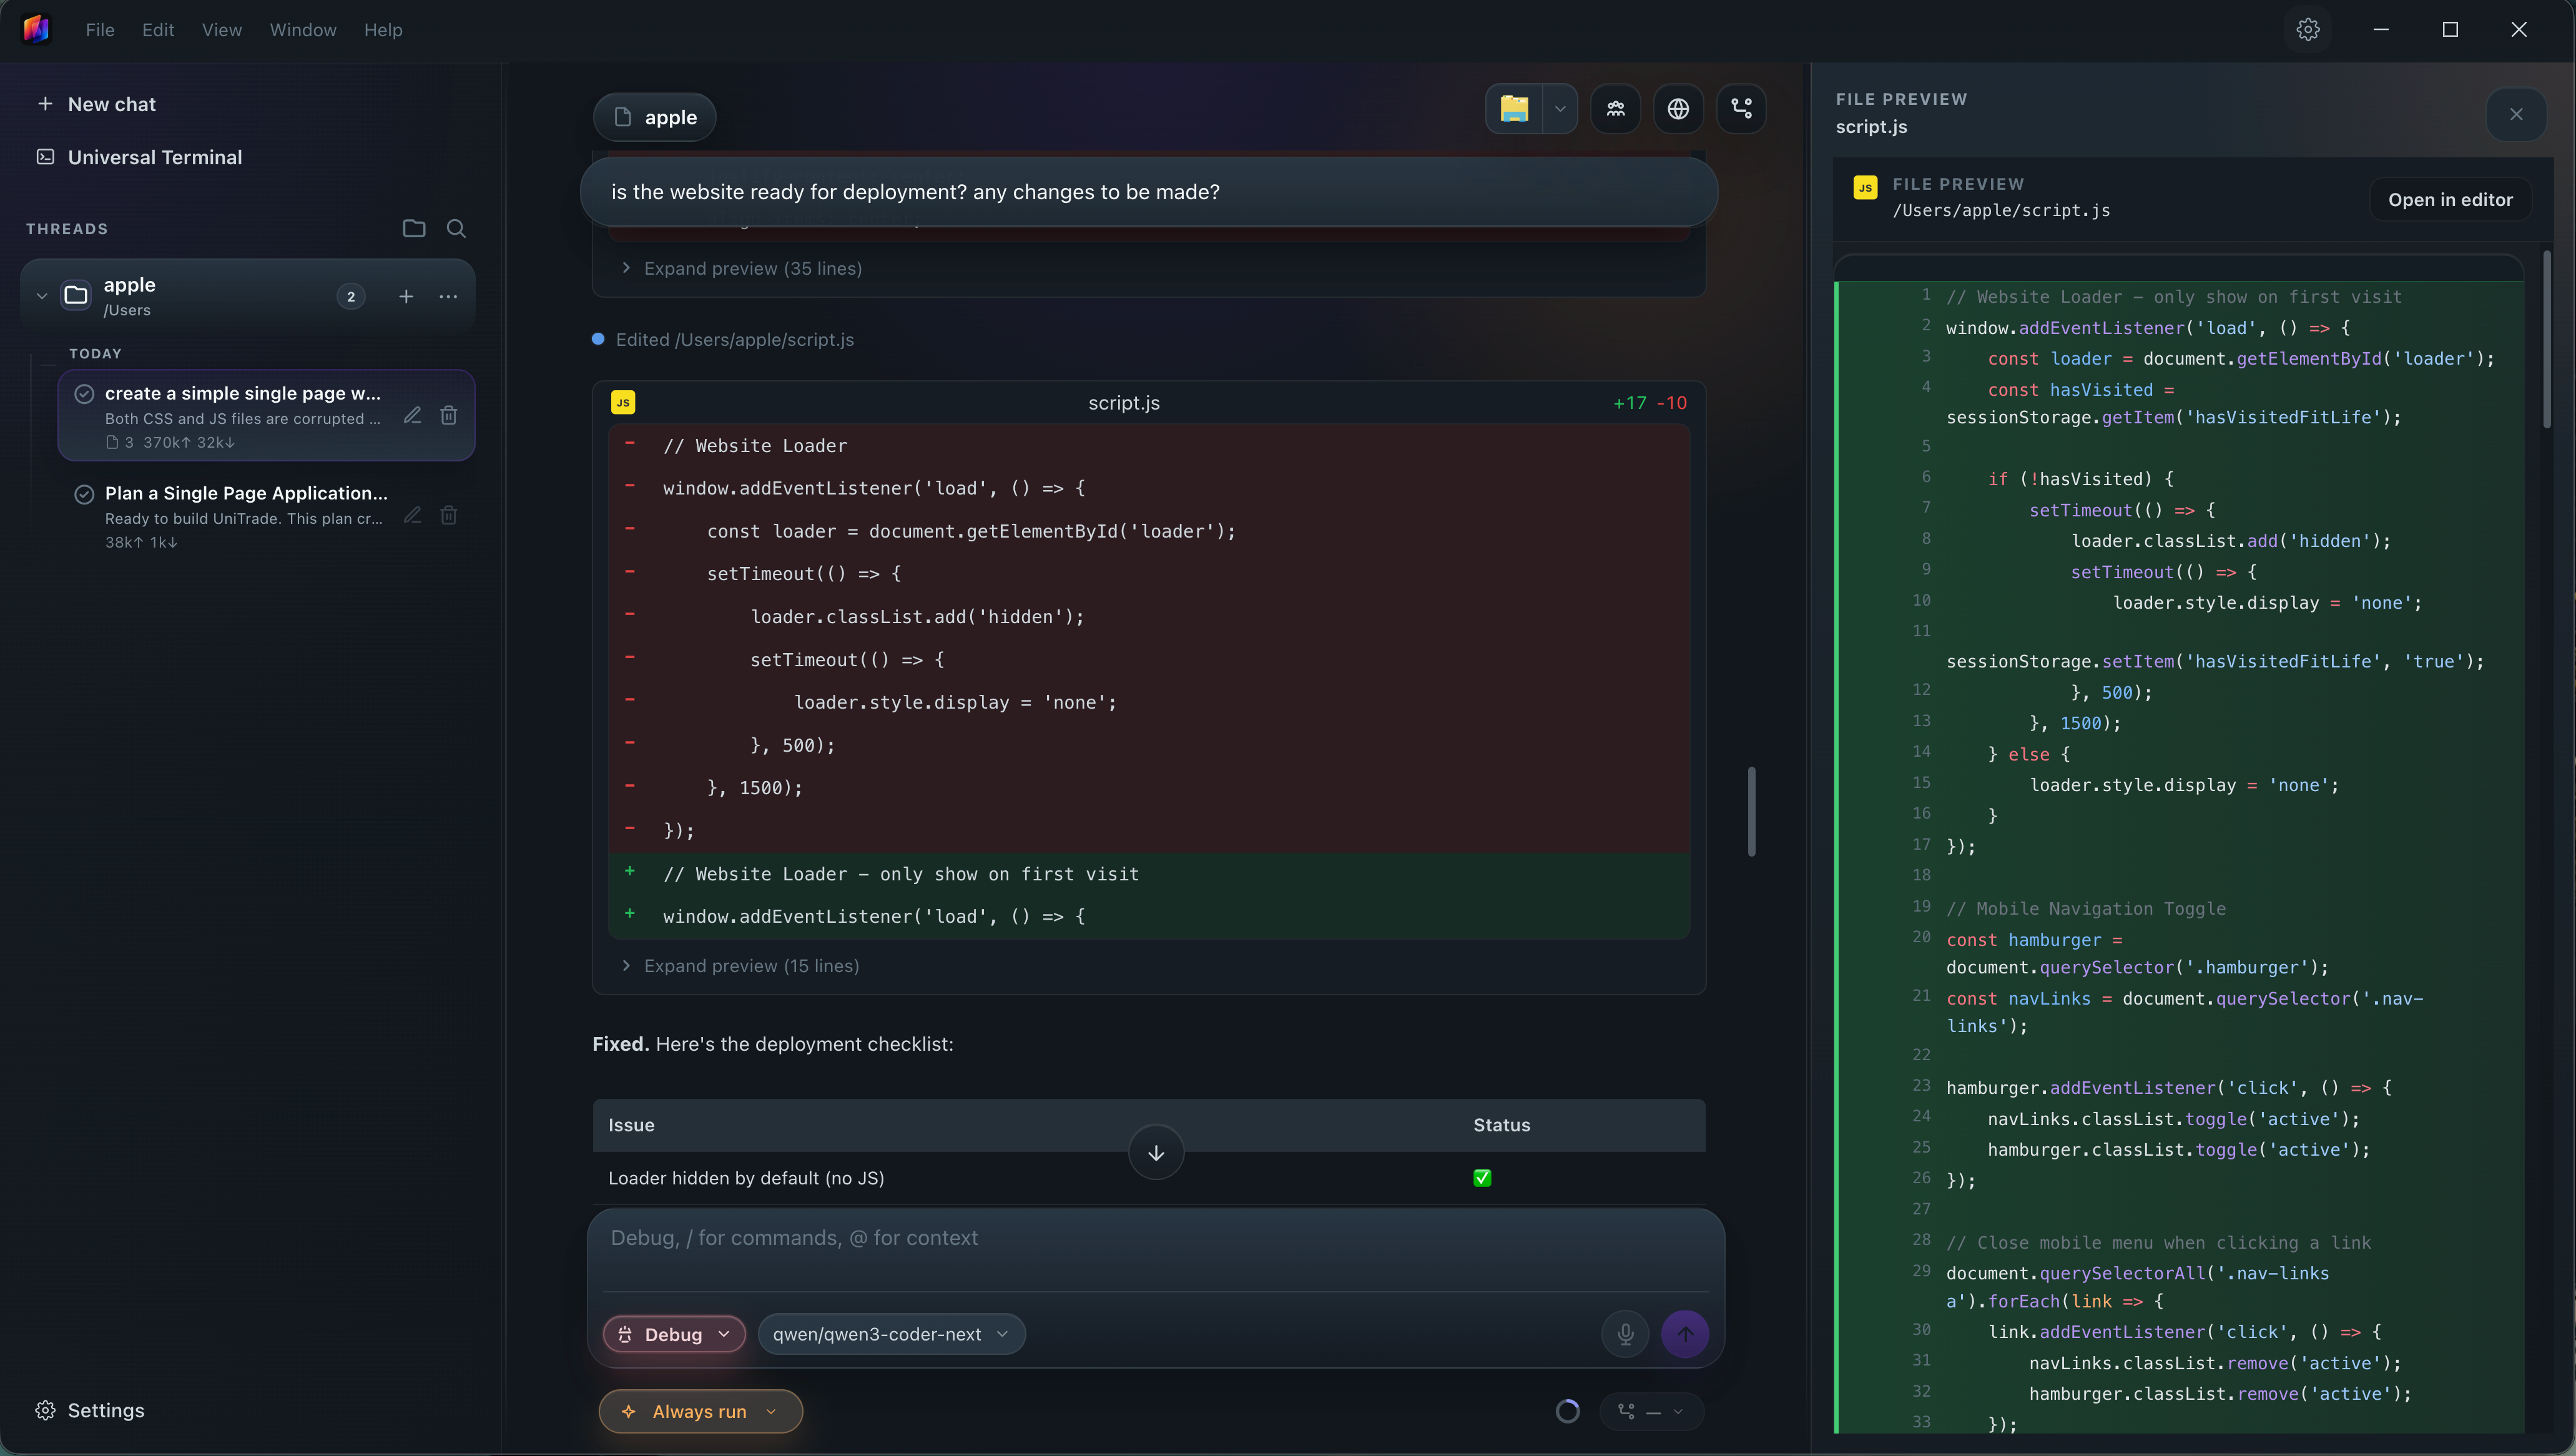Click the folder icon in the Threads header
Image resolution: width=2576 pixels, height=1456 pixels.
(x=414, y=228)
